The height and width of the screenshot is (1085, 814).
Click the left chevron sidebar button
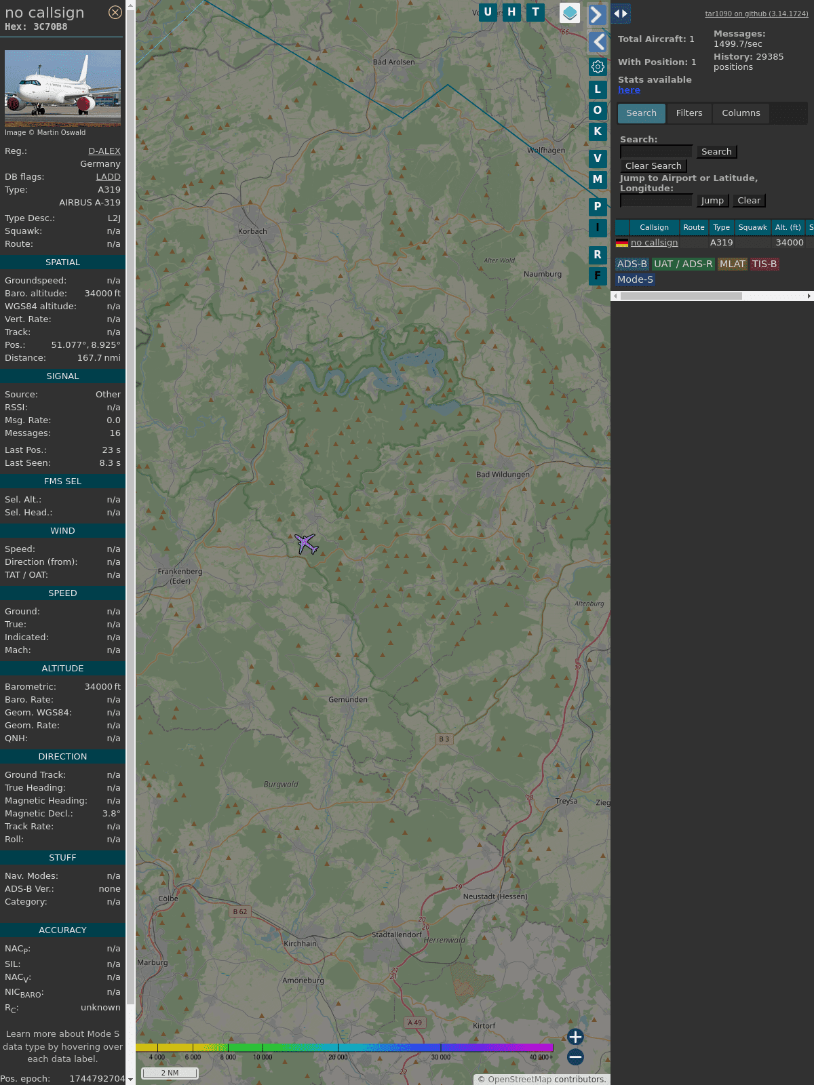coord(597,42)
